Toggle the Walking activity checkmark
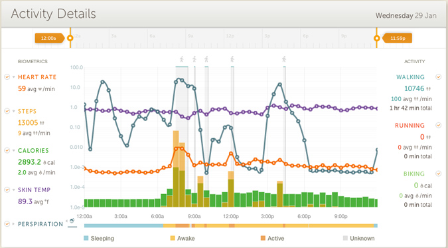 pos(438,76)
